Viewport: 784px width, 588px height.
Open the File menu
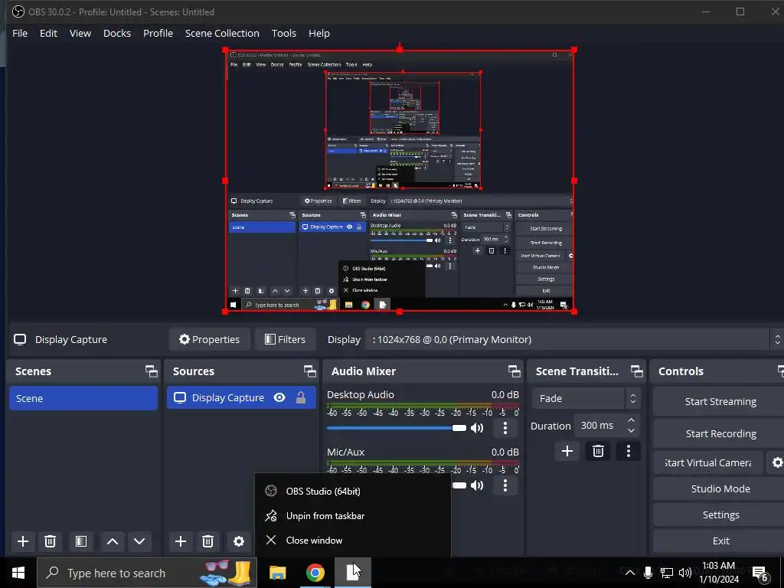20,33
